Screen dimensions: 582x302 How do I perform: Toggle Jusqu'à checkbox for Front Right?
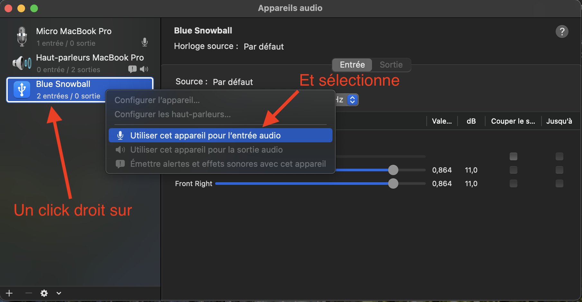coord(559,184)
